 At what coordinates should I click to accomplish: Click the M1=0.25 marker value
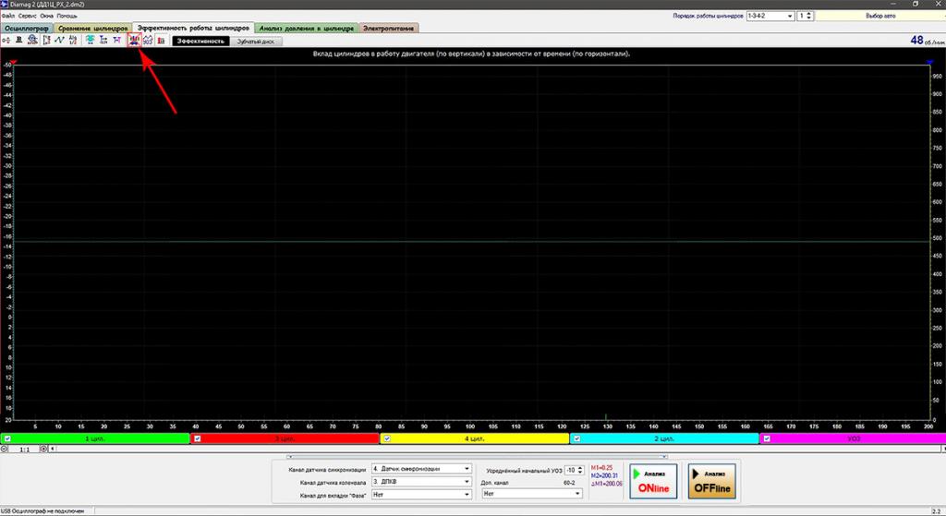[601, 468]
